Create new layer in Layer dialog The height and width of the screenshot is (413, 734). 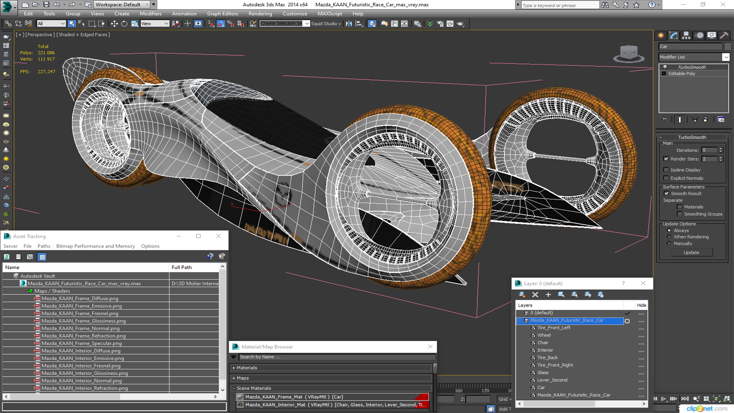click(522, 294)
